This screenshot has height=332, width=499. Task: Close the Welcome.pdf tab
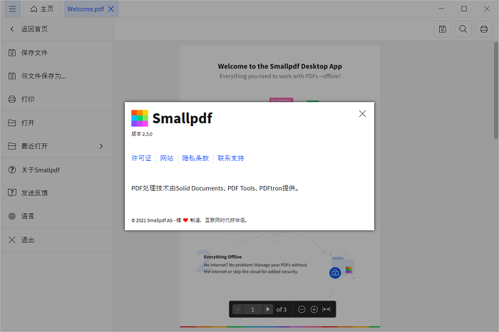pyautogui.click(x=110, y=9)
